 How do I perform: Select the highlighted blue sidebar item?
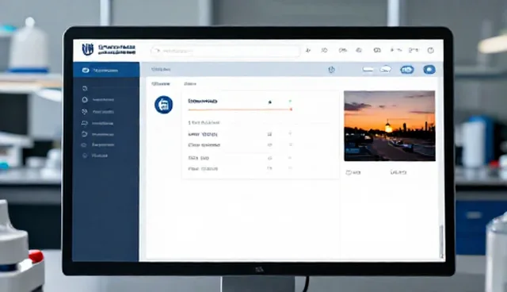(106, 70)
